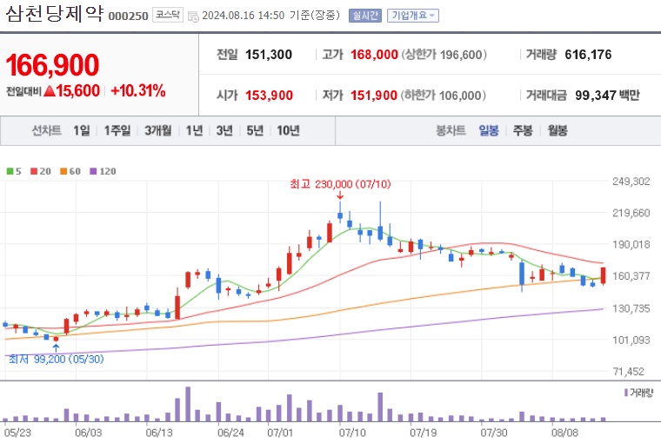Select the 1주일 line chart tab
Viewport: 661px width, 443px height.
(117, 130)
